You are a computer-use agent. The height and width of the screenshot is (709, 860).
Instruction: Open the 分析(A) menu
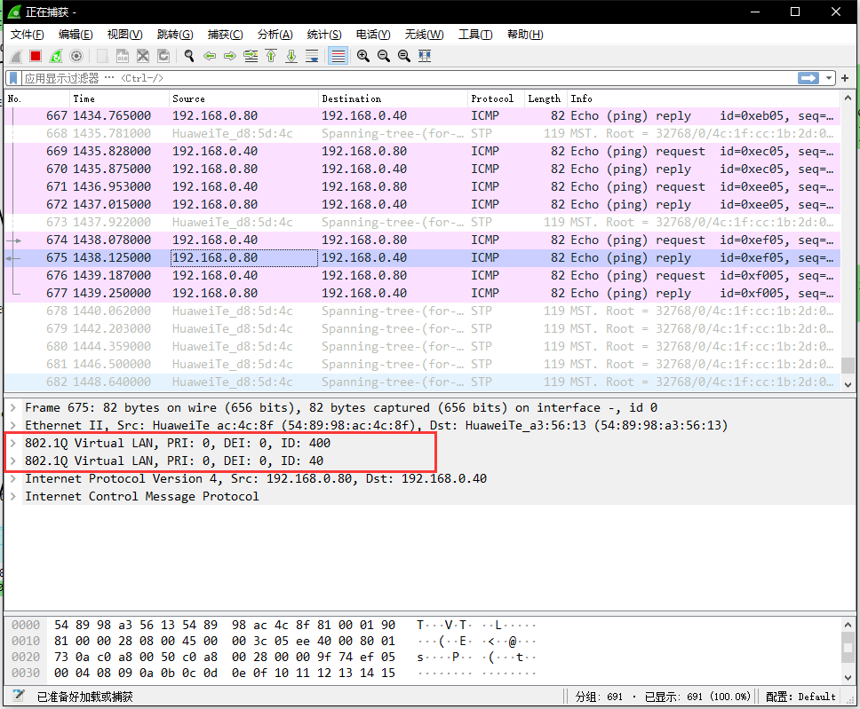pos(275,35)
